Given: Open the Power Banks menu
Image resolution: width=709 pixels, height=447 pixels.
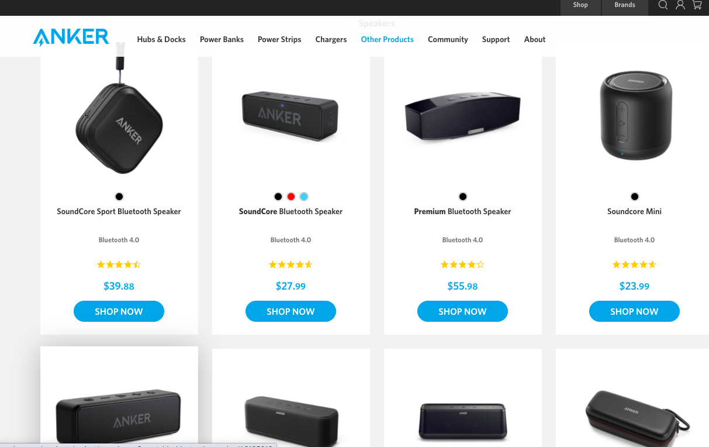Looking at the screenshot, I should click(x=222, y=39).
